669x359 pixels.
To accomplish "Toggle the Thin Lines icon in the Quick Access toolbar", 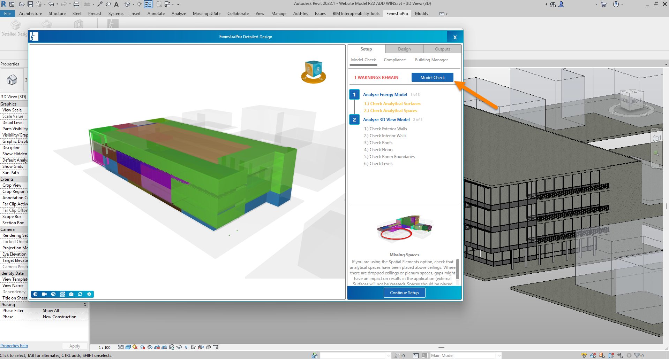I will point(148,4).
